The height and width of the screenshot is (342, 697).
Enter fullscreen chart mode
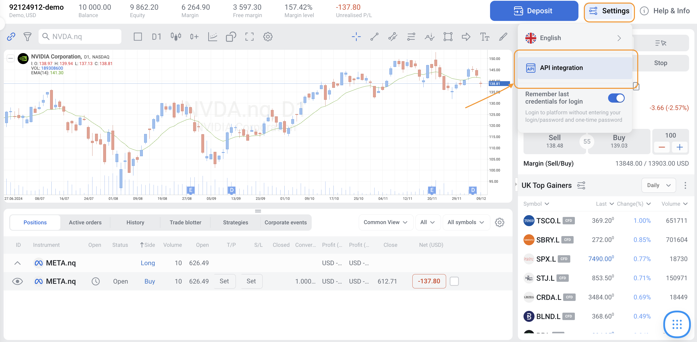pos(249,37)
